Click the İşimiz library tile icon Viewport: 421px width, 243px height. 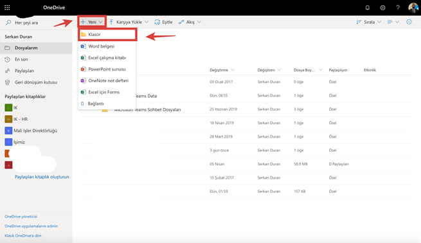click(8, 142)
